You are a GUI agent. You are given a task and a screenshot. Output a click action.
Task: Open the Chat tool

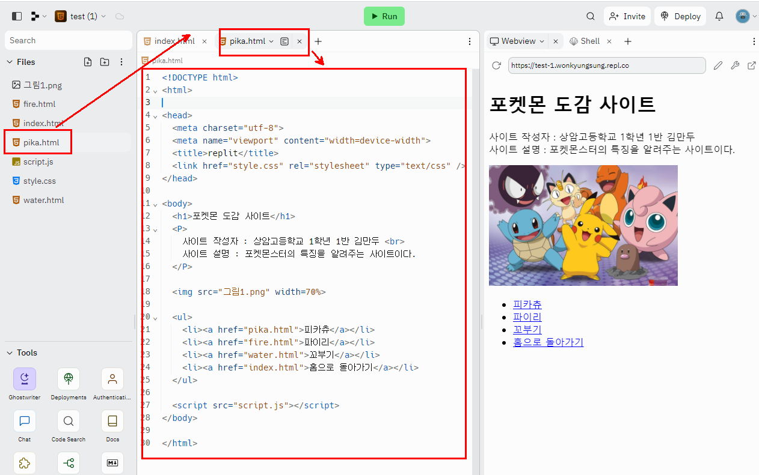pyautogui.click(x=25, y=426)
